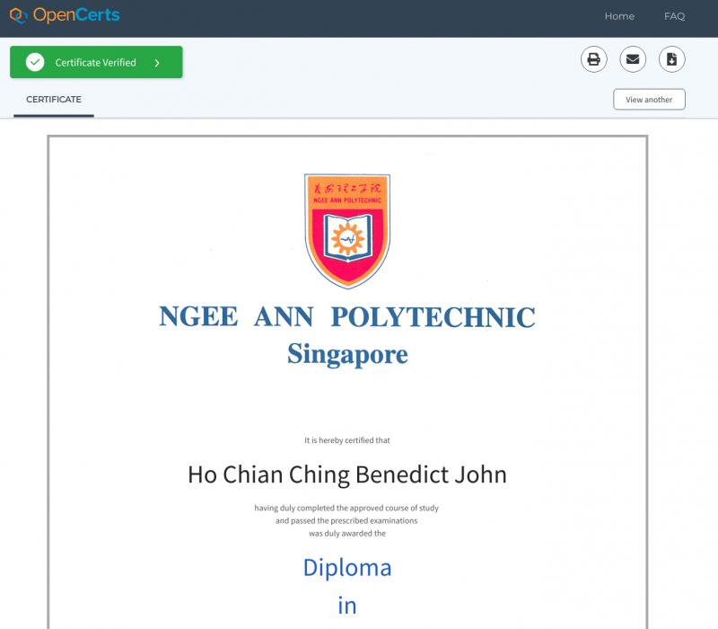Click the recipient name Ho Chian Ching Benedict John

347,474
